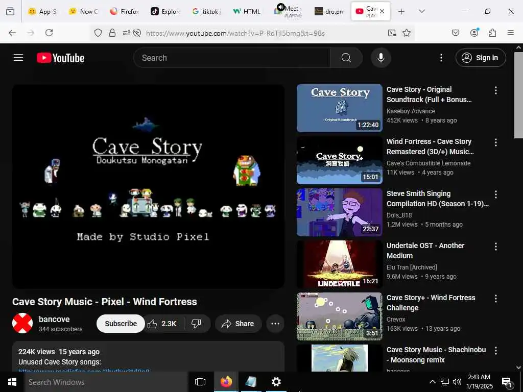Image resolution: width=523 pixels, height=392 pixels.
Task: Open the YouTube guide hamburger menu
Action: click(x=18, y=58)
